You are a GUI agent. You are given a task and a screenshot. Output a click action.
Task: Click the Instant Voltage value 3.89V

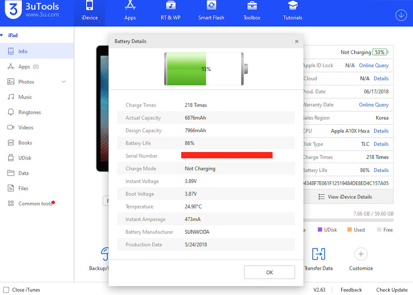(191, 181)
